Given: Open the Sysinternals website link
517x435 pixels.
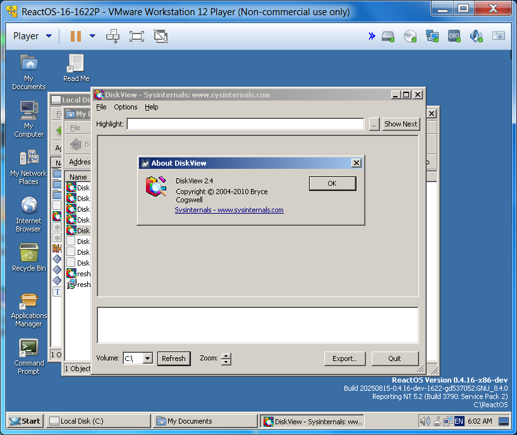Looking at the screenshot, I should coord(229,210).
